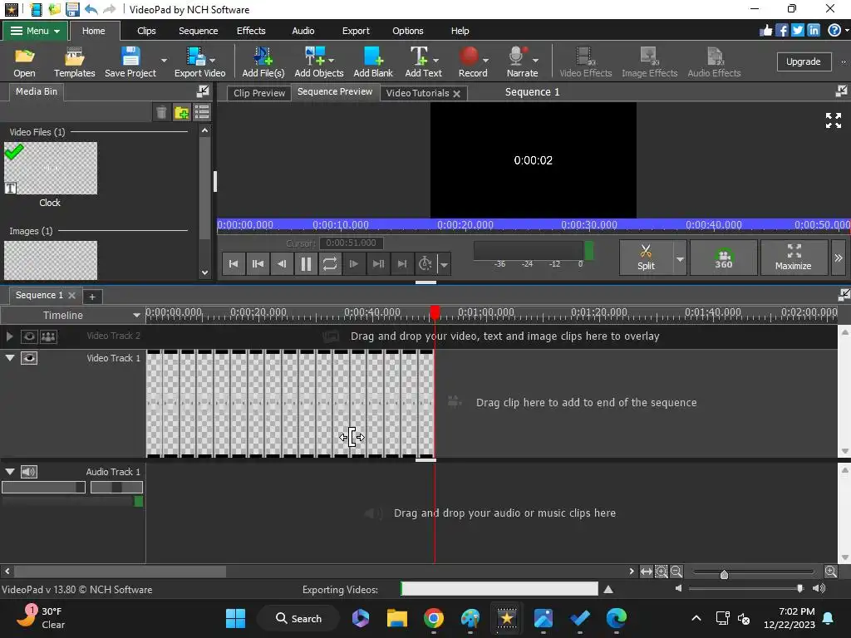
Task: Open the Save Project dropdown arrow
Action: tap(164, 61)
